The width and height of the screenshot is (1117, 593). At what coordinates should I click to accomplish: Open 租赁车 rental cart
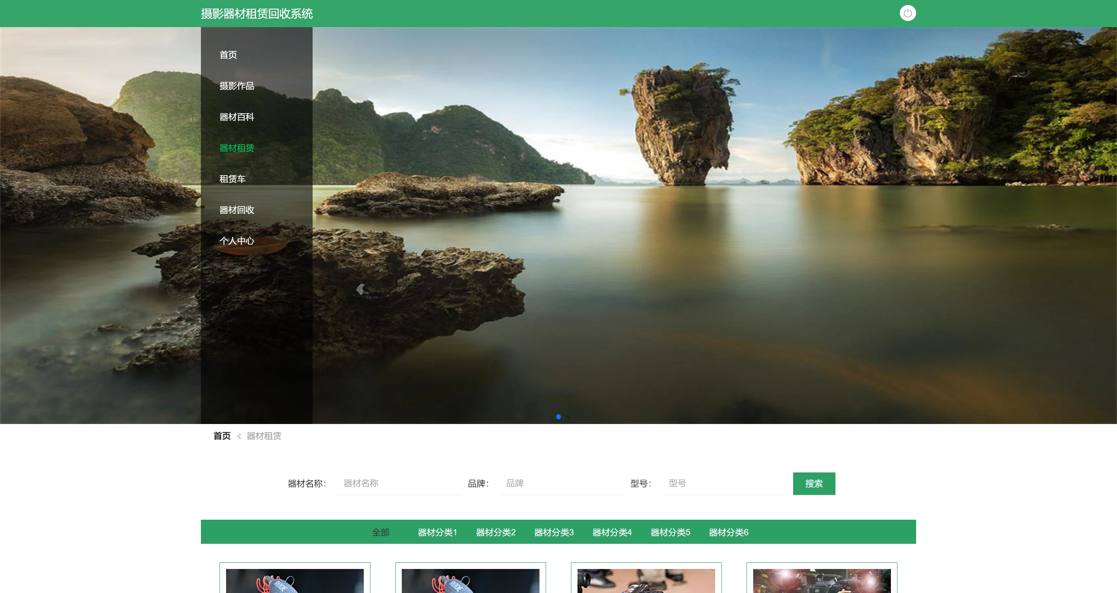click(232, 179)
